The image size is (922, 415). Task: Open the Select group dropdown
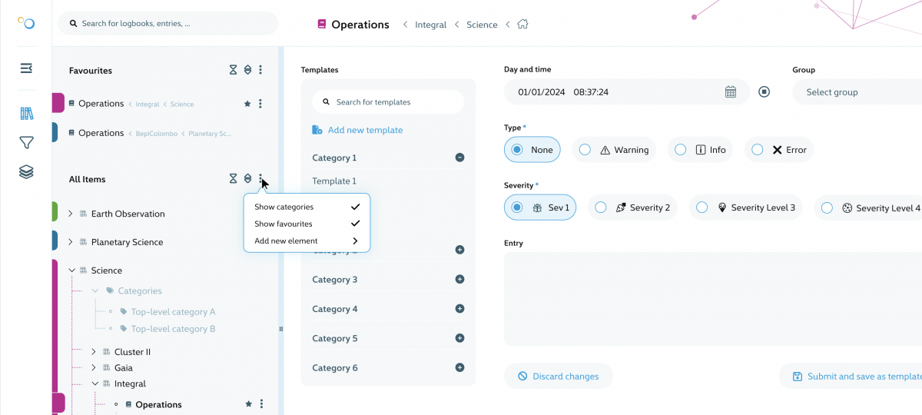(x=857, y=92)
